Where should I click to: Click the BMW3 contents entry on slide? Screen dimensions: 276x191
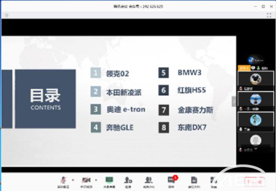tap(190, 72)
